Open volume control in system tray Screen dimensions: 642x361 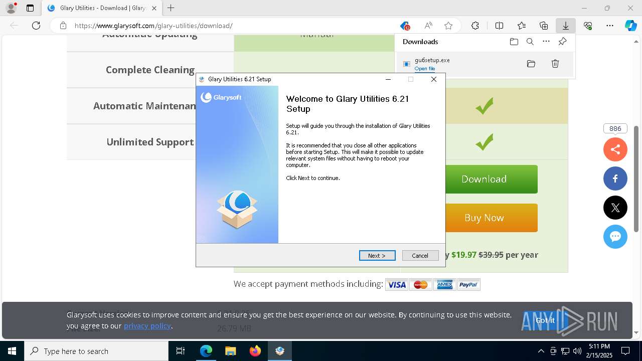pos(577,351)
